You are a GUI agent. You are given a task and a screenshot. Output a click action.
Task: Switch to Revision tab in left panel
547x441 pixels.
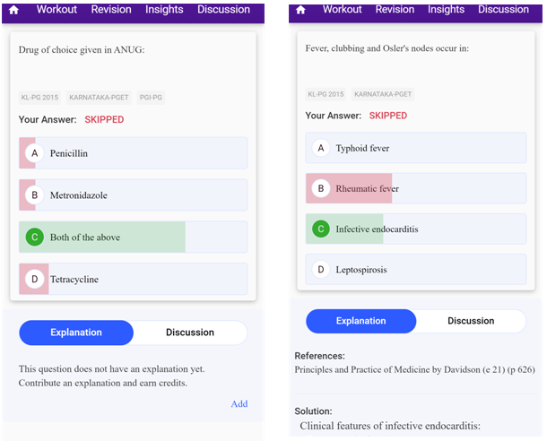coord(111,10)
